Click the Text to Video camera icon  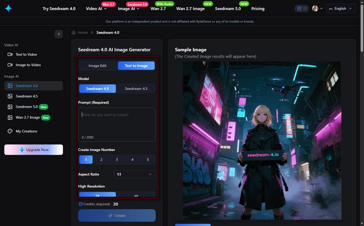(x=10, y=54)
